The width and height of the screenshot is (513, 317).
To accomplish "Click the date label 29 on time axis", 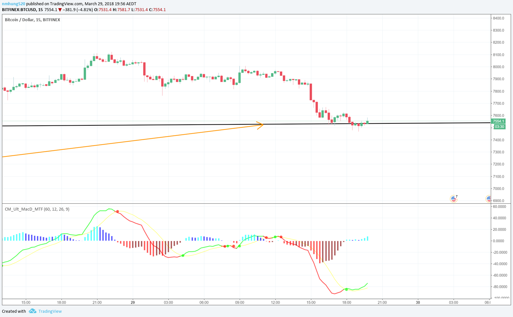I will [x=133, y=303].
